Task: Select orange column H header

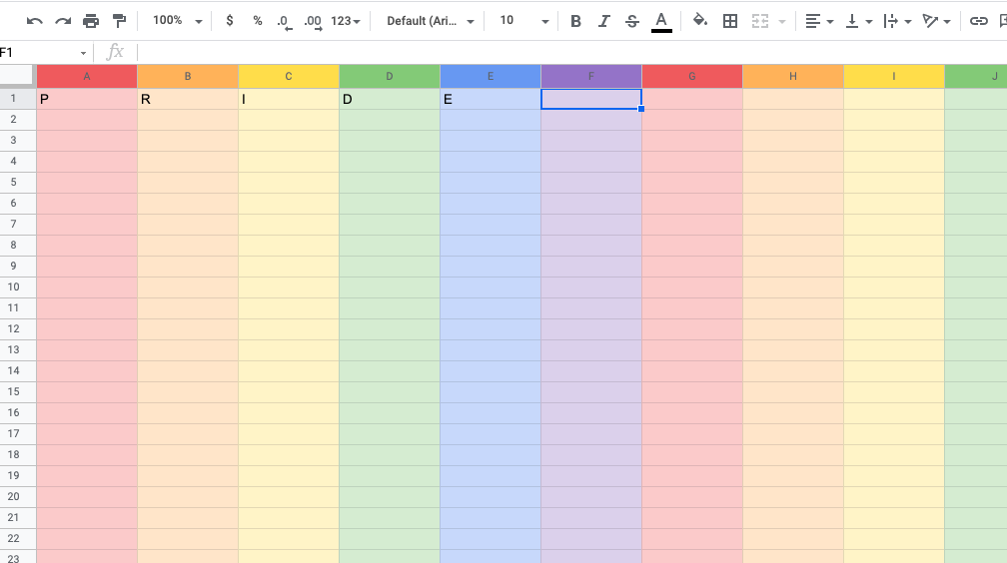Action: [x=792, y=77]
